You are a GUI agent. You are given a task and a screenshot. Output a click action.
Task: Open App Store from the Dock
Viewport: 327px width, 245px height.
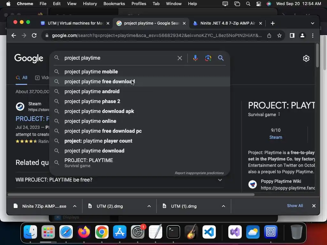coord(120,232)
